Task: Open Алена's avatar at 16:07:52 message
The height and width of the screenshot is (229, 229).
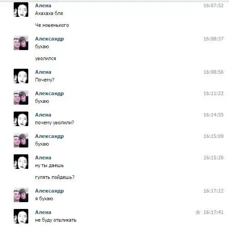Action: (x=21, y=10)
